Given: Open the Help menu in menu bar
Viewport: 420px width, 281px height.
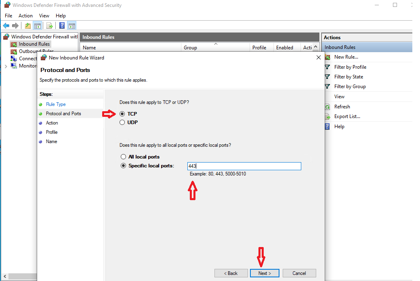Looking at the screenshot, I should (x=61, y=16).
